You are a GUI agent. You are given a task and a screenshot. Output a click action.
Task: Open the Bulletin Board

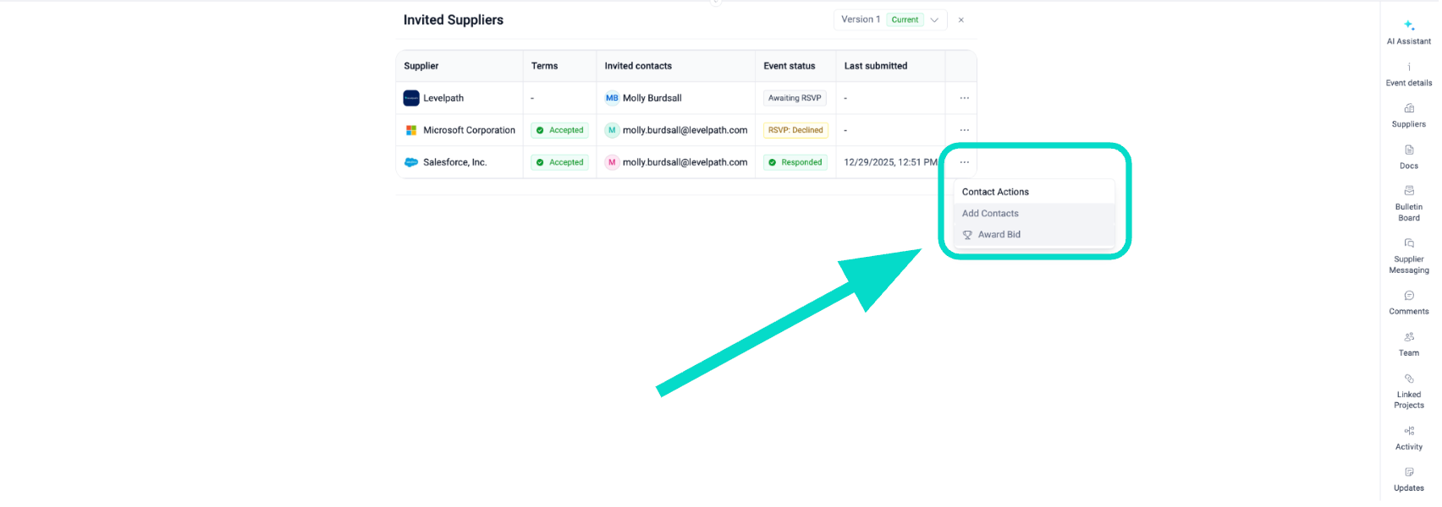(x=1408, y=203)
